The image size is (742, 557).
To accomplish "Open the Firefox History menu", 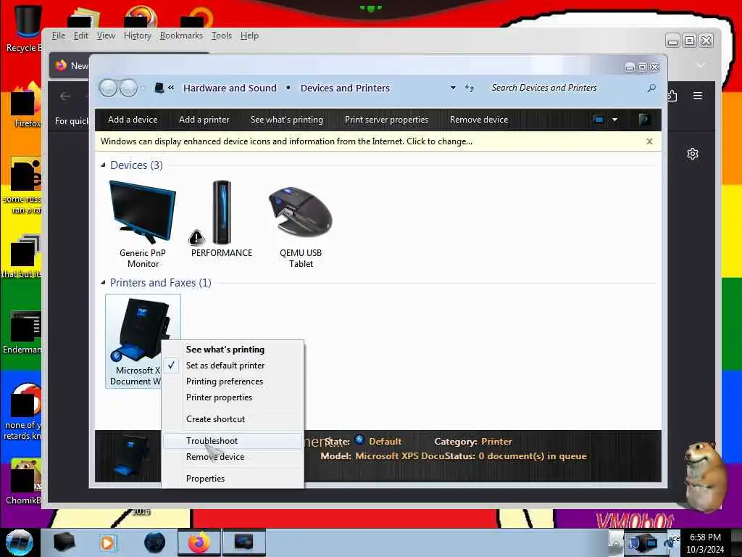I will tap(137, 36).
